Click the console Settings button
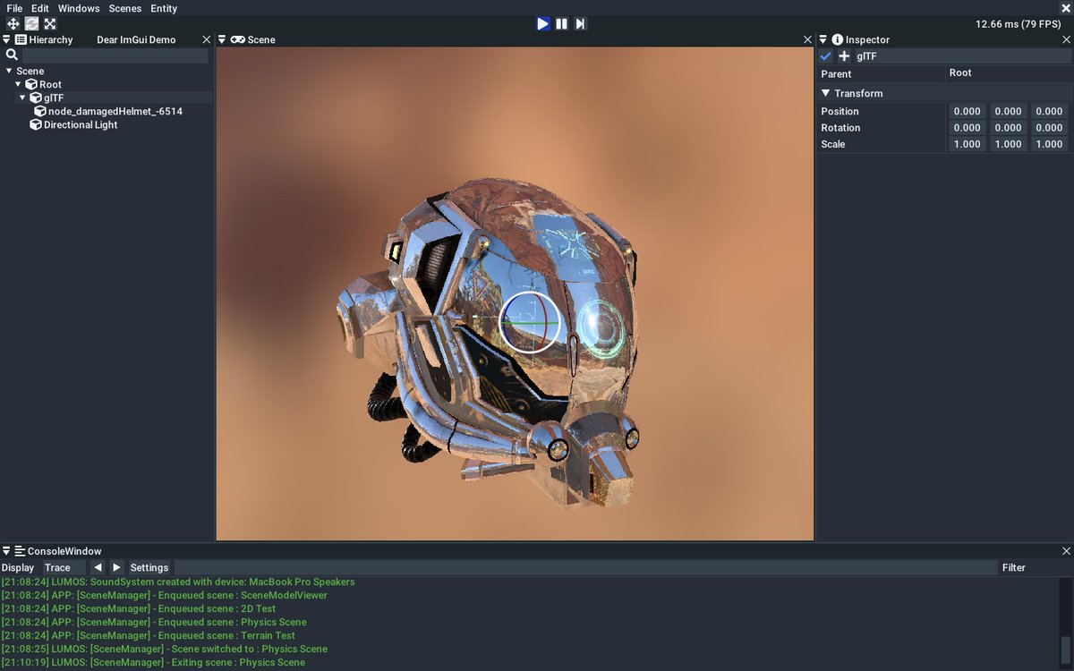Screen dimensions: 1074x671 (x=149, y=567)
